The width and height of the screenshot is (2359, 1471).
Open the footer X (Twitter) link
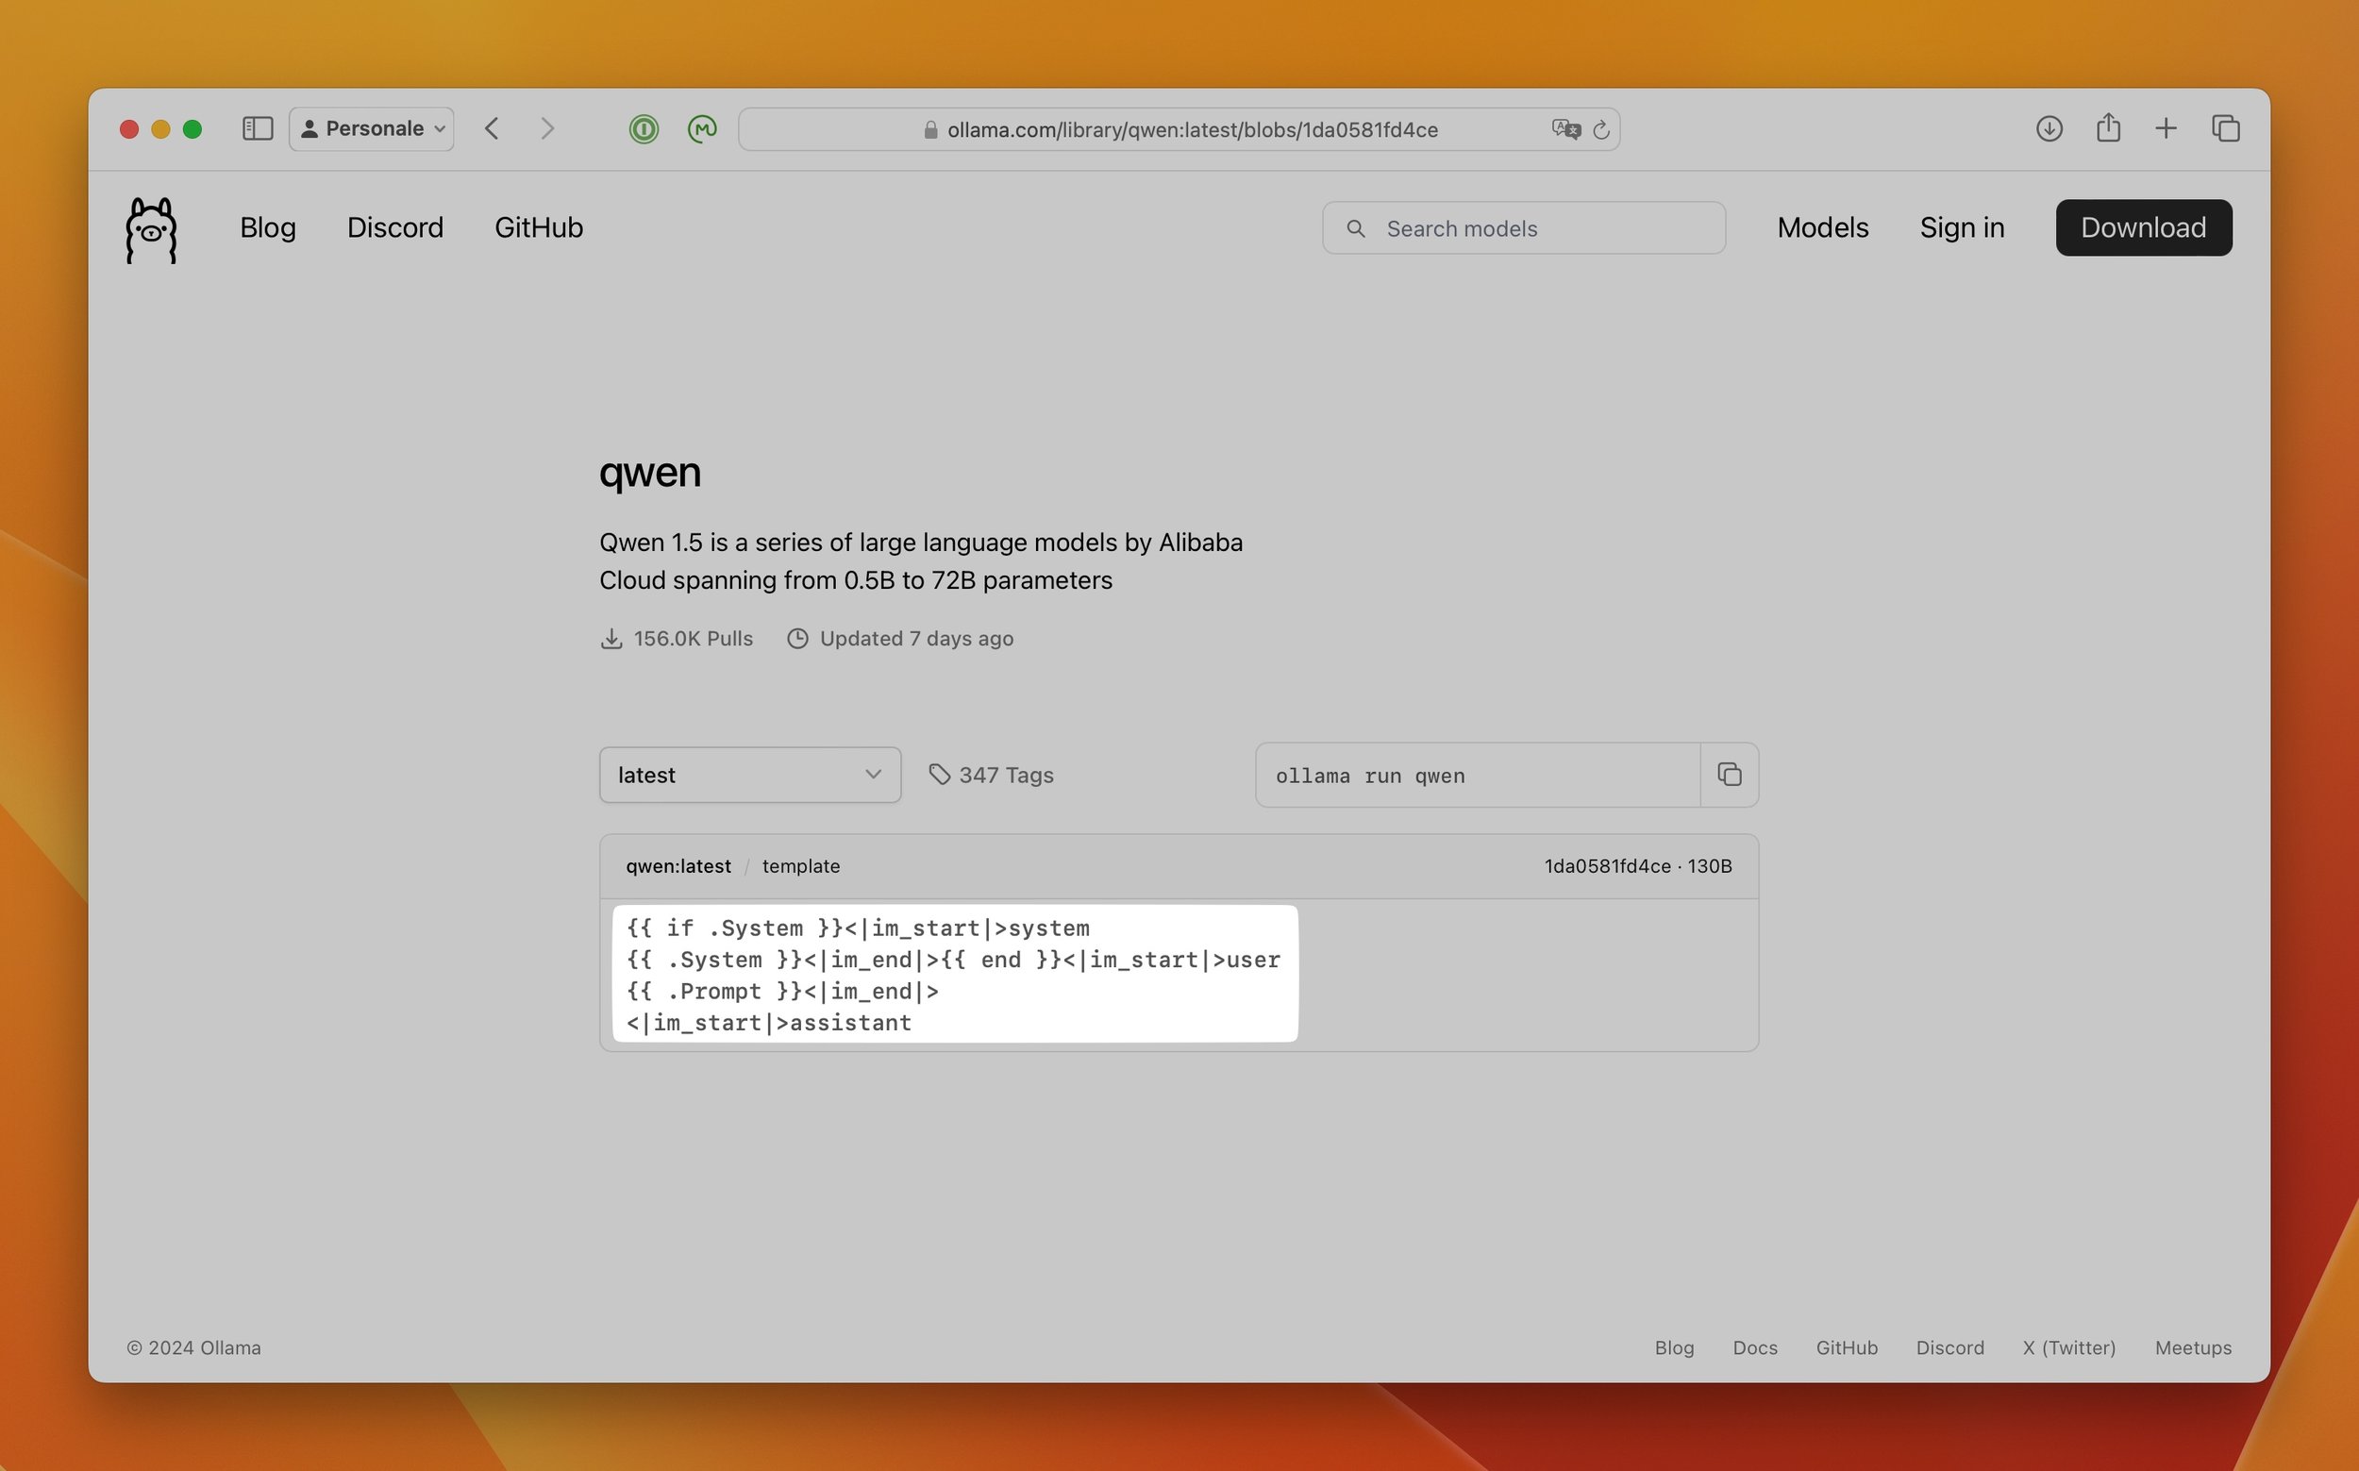(2069, 1347)
